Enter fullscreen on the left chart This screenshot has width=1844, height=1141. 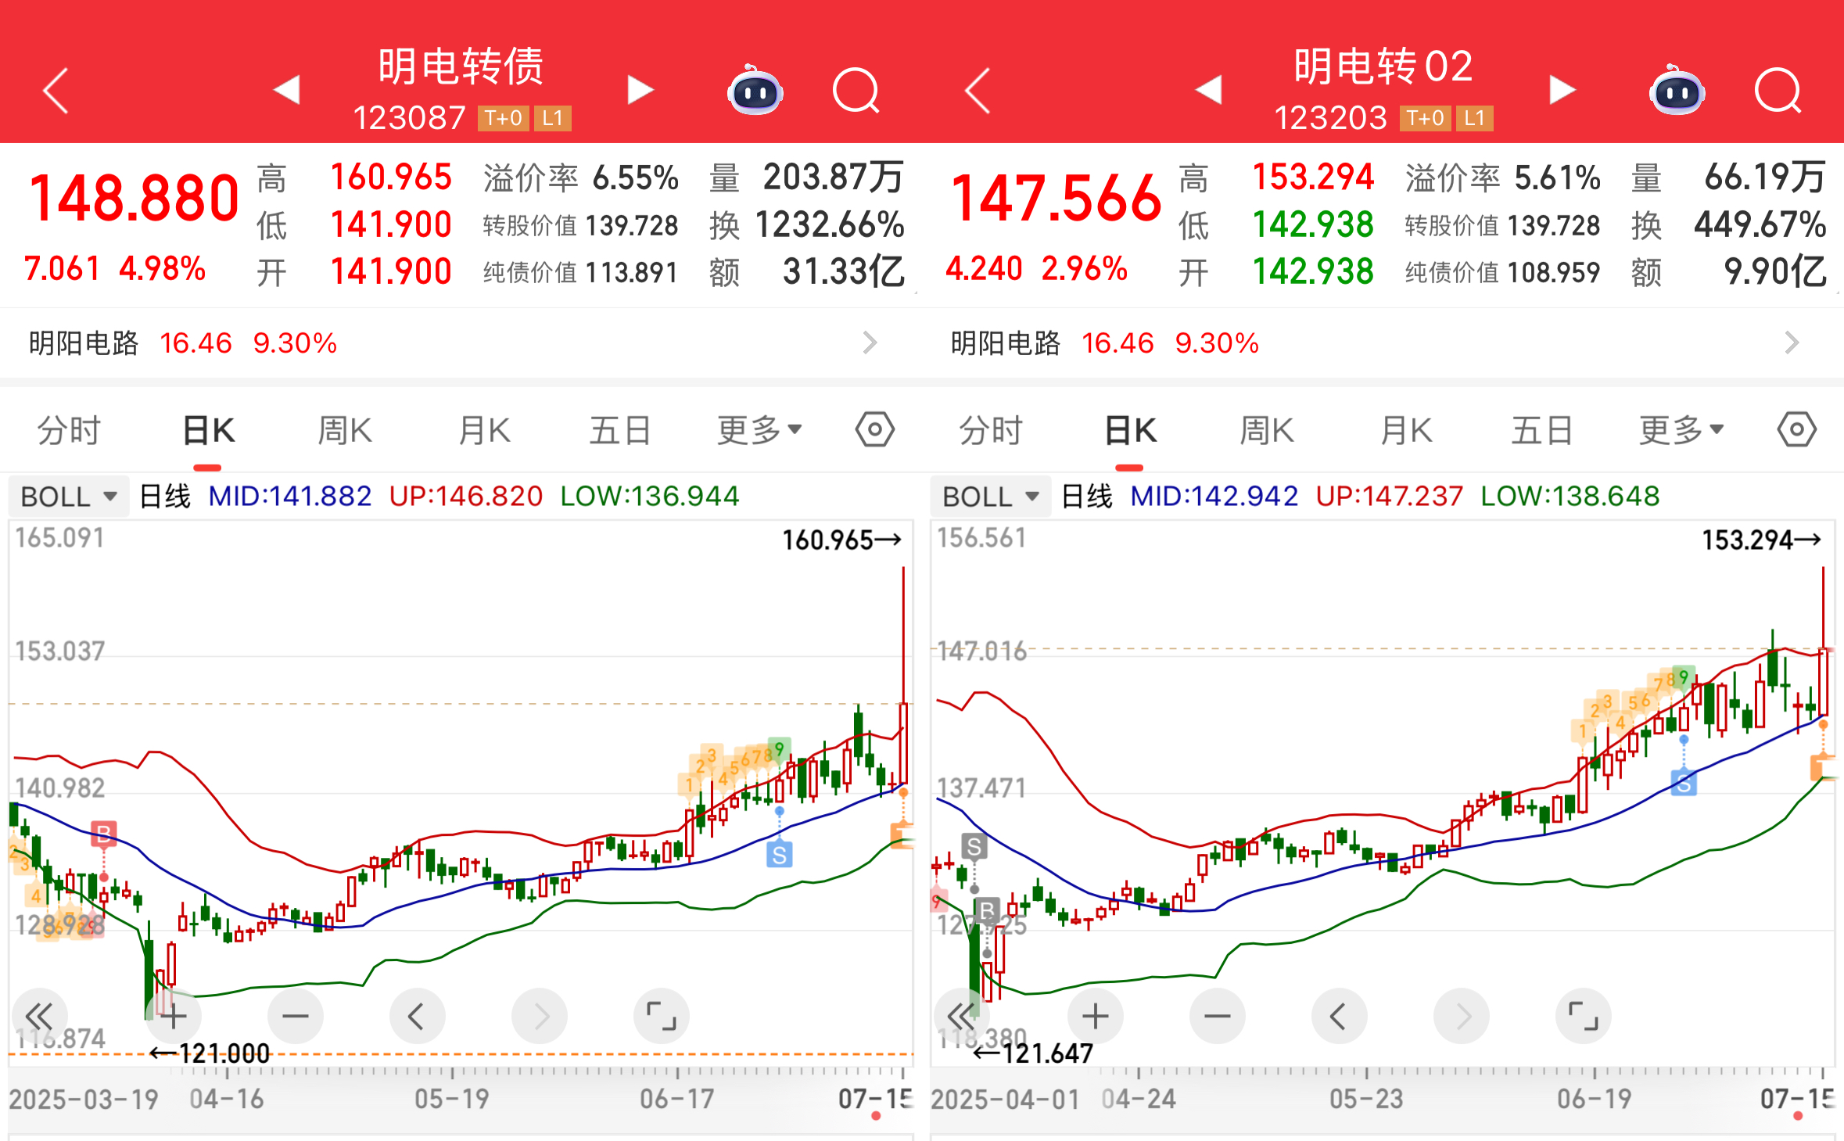point(661,1016)
